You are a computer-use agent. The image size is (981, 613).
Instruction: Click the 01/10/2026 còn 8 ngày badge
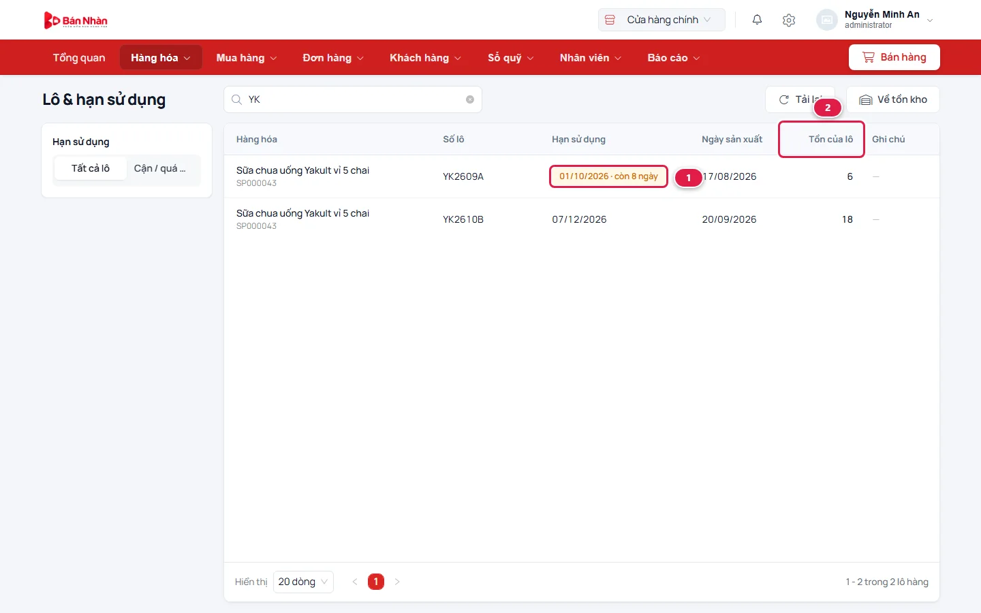point(608,176)
